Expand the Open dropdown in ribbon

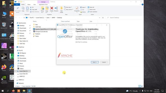[x=83, y=7]
